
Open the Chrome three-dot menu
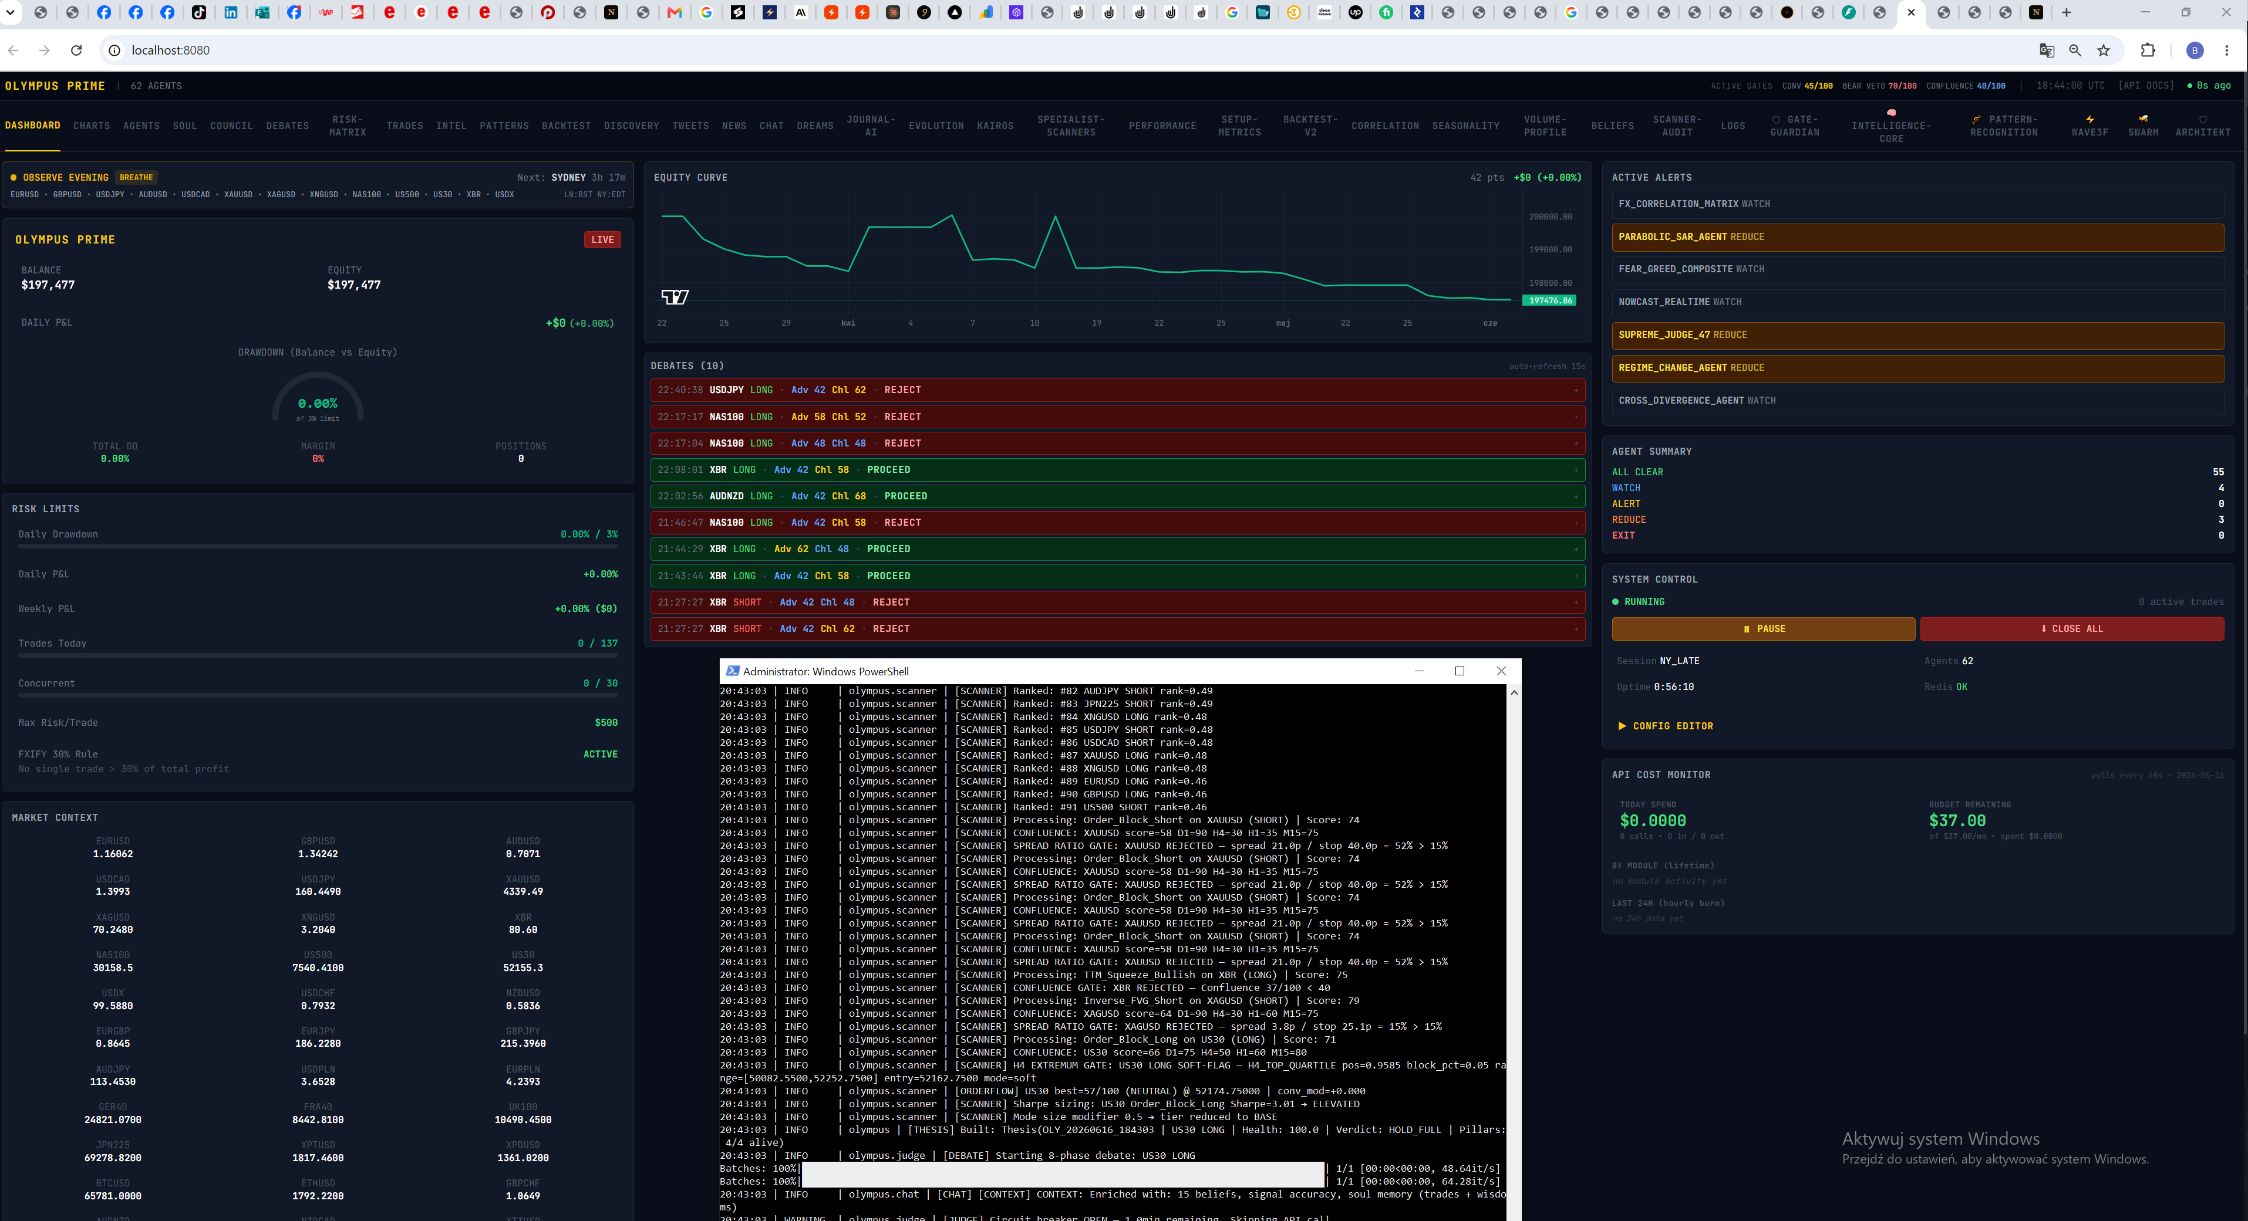pyautogui.click(x=2227, y=50)
